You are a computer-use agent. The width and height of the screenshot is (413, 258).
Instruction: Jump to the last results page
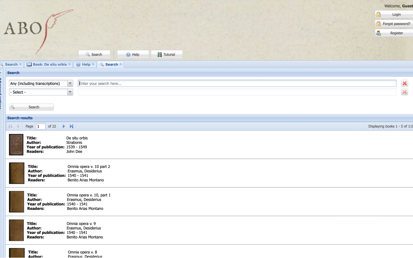pyautogui.click(x=71, y=126)
